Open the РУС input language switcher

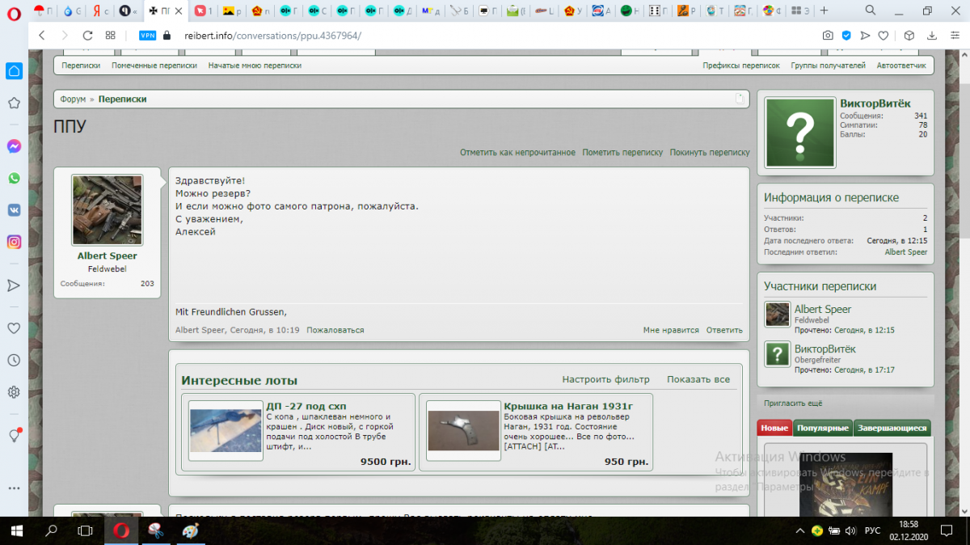(873, 531)
